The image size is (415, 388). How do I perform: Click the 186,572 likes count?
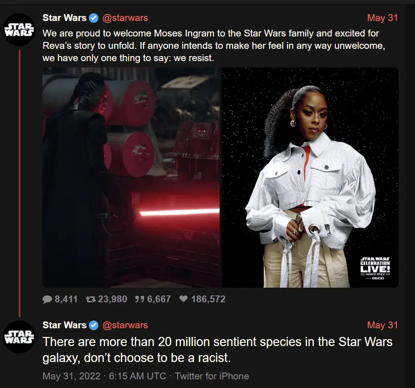click(208, 299)
